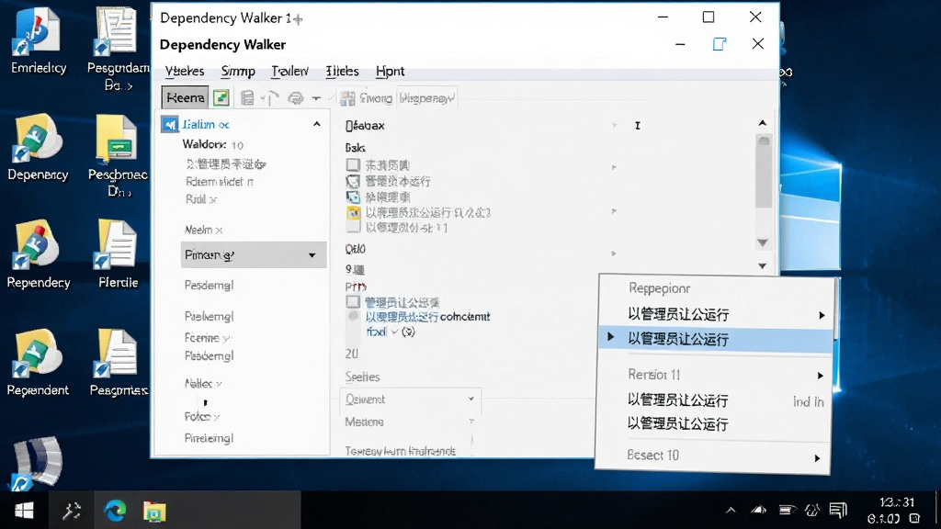This screenshot has height=529, width=941.
Task: Open the Pimem g dropdown
Action: (254, 255)
